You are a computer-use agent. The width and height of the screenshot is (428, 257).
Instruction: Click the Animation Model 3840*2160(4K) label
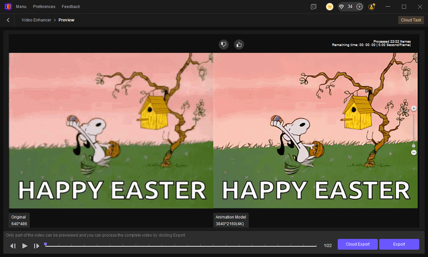(x=231, y=220)
